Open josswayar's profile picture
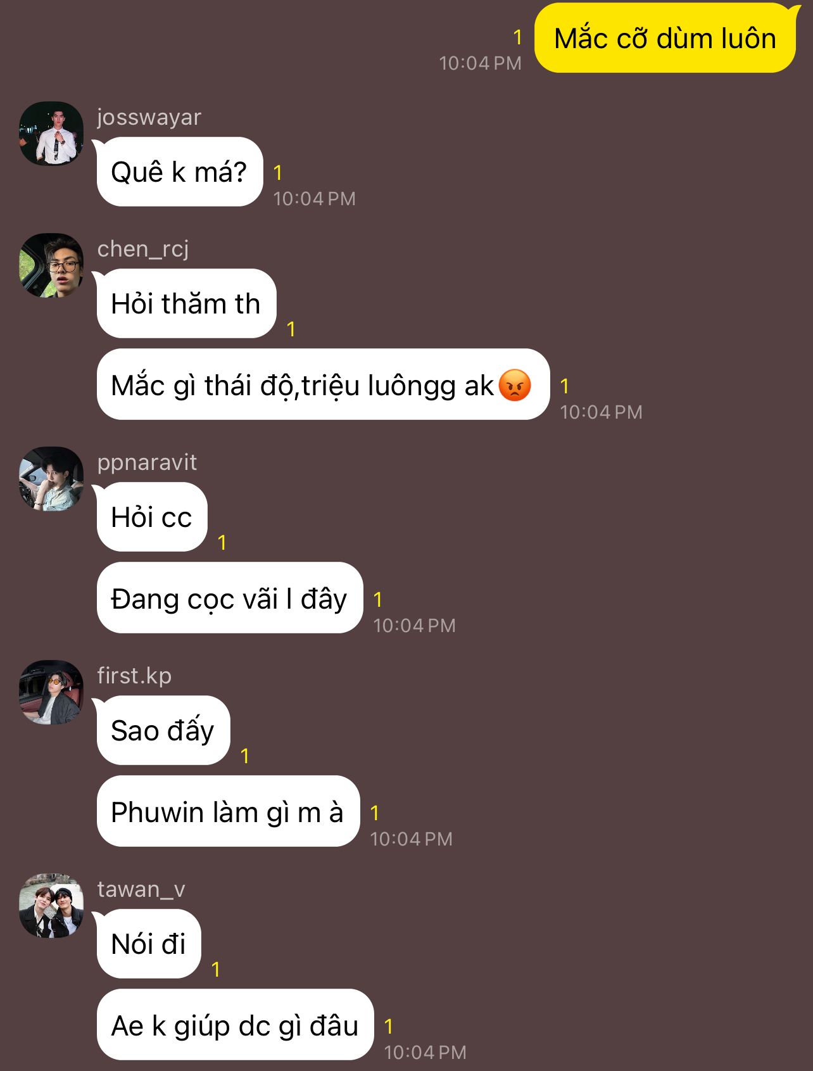 pyautogui.click(x=51, y=134)
